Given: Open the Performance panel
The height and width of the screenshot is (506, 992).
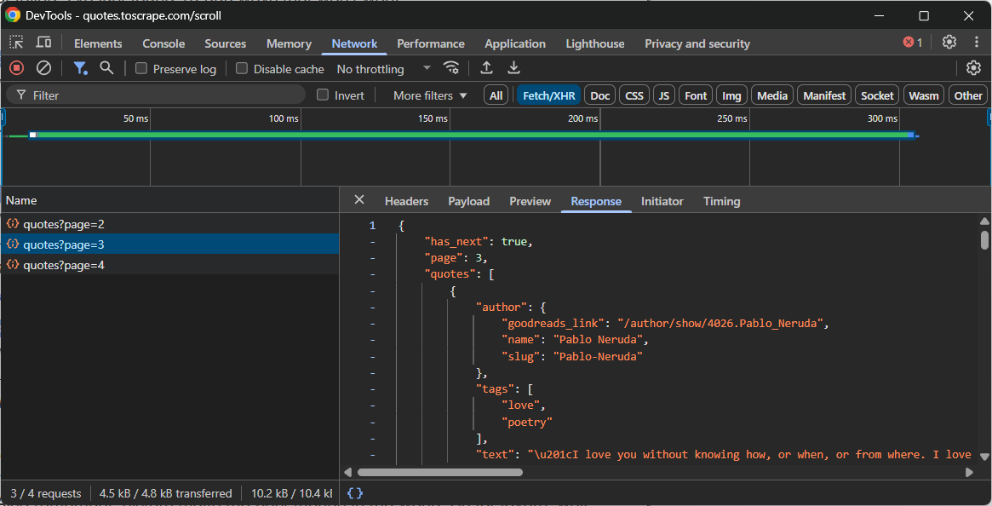Looking at the screenshot, I should 431,43.
